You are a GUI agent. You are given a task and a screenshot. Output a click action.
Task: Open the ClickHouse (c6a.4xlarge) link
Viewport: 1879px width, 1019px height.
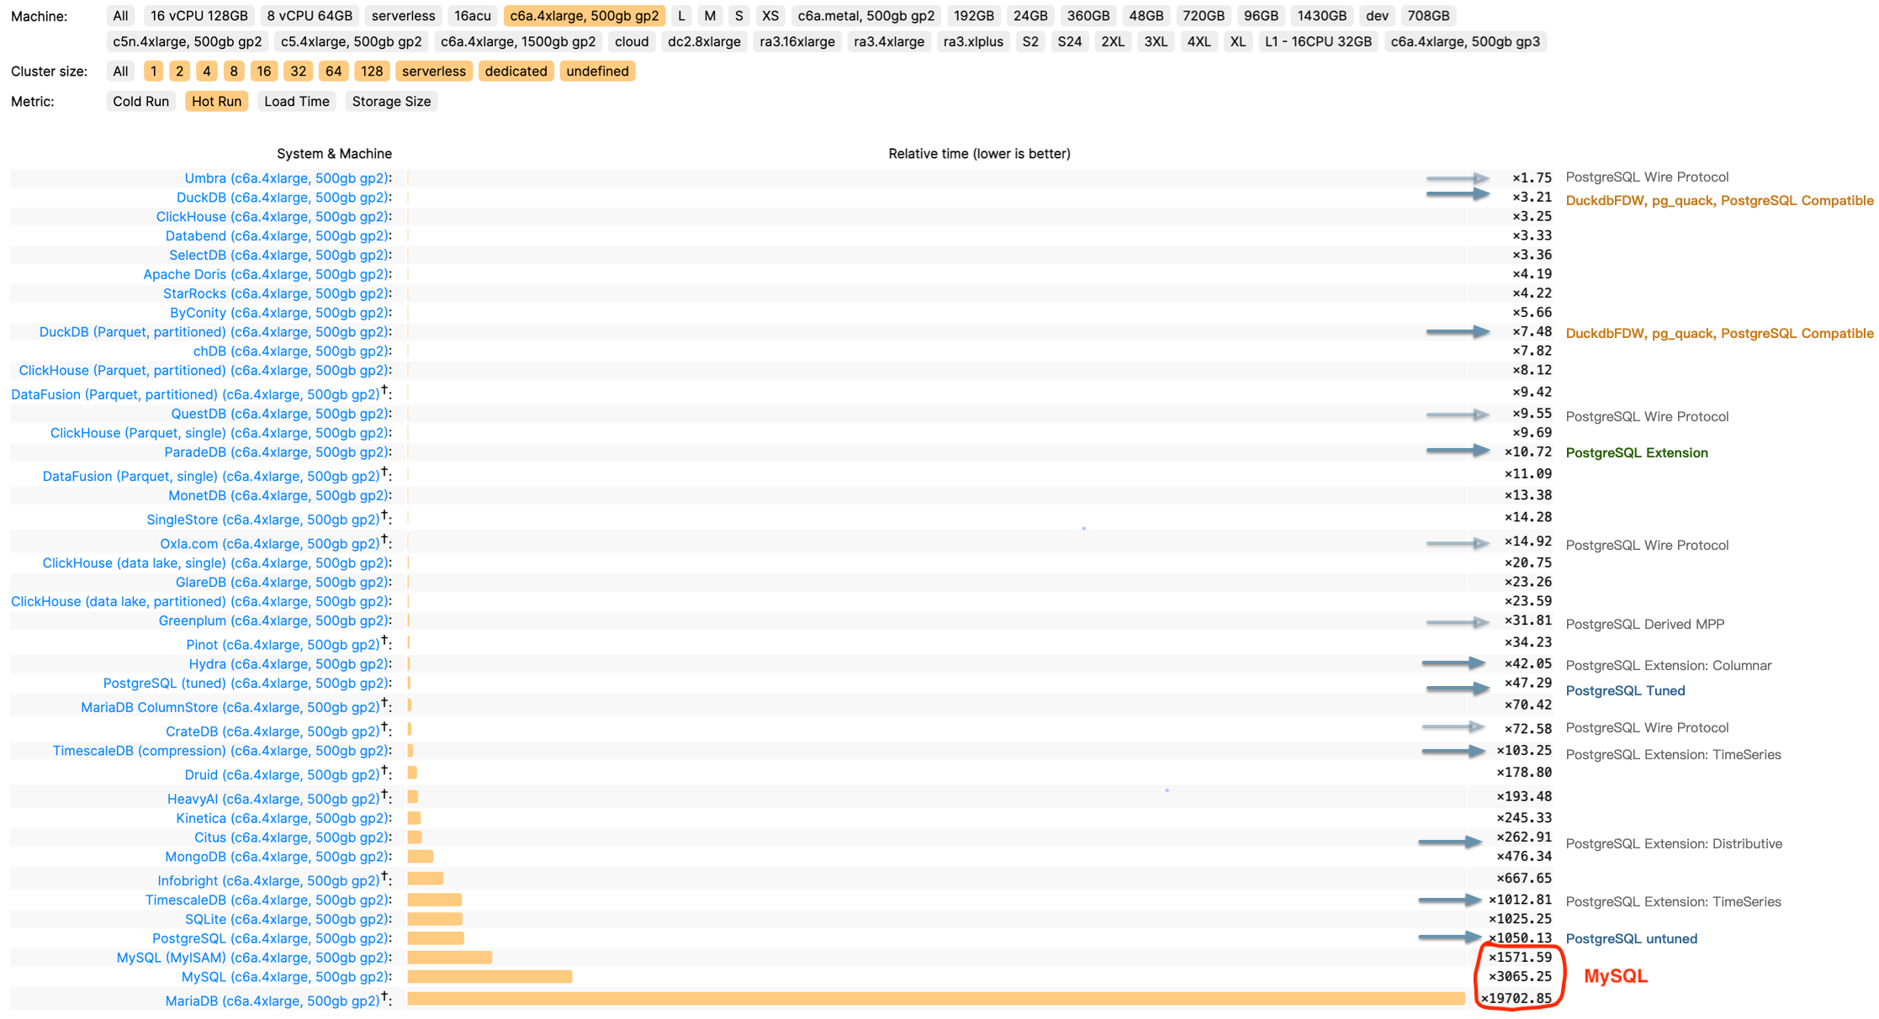pyautogui.click(x=272, y=217)
